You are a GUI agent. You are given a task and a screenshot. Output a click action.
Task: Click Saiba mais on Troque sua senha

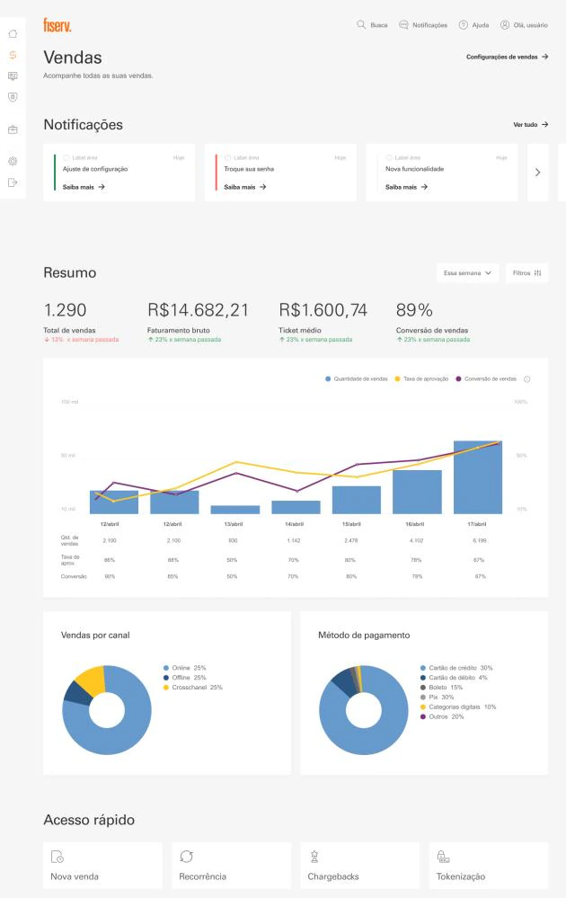click(245, 187)
